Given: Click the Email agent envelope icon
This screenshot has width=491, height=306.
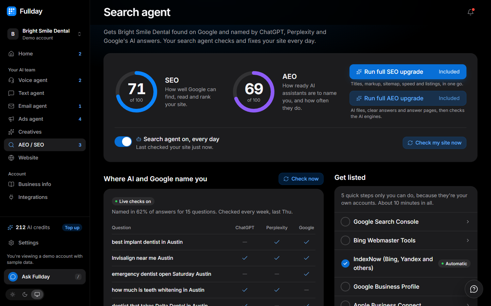Looking at the screenshot, I should (x=11, y=106).
